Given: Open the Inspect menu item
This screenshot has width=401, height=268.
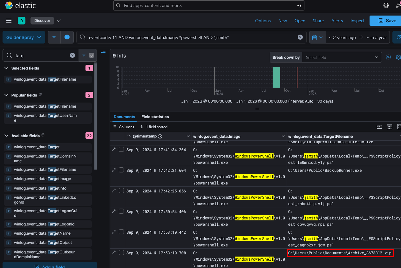Looking at the screenshot, I should coord(357,21).
